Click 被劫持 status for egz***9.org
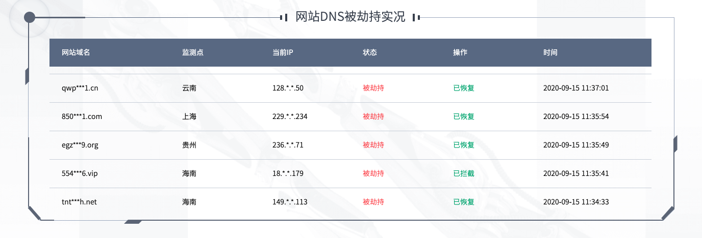Viewport: 702px width, 238px height. coord(373,145)
